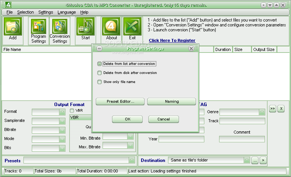Open the Max. Bitrate dropdown
This screenshot has height=177, width=291.
[x=130, y=145]
